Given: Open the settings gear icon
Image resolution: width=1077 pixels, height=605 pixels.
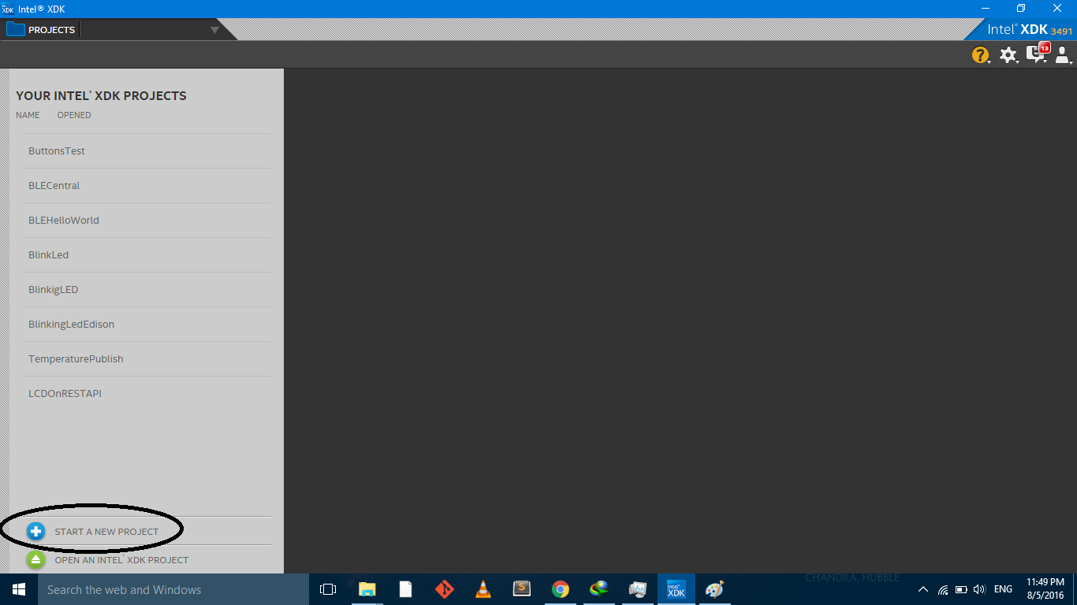Looking at the screenshot, I should 1008,55.
